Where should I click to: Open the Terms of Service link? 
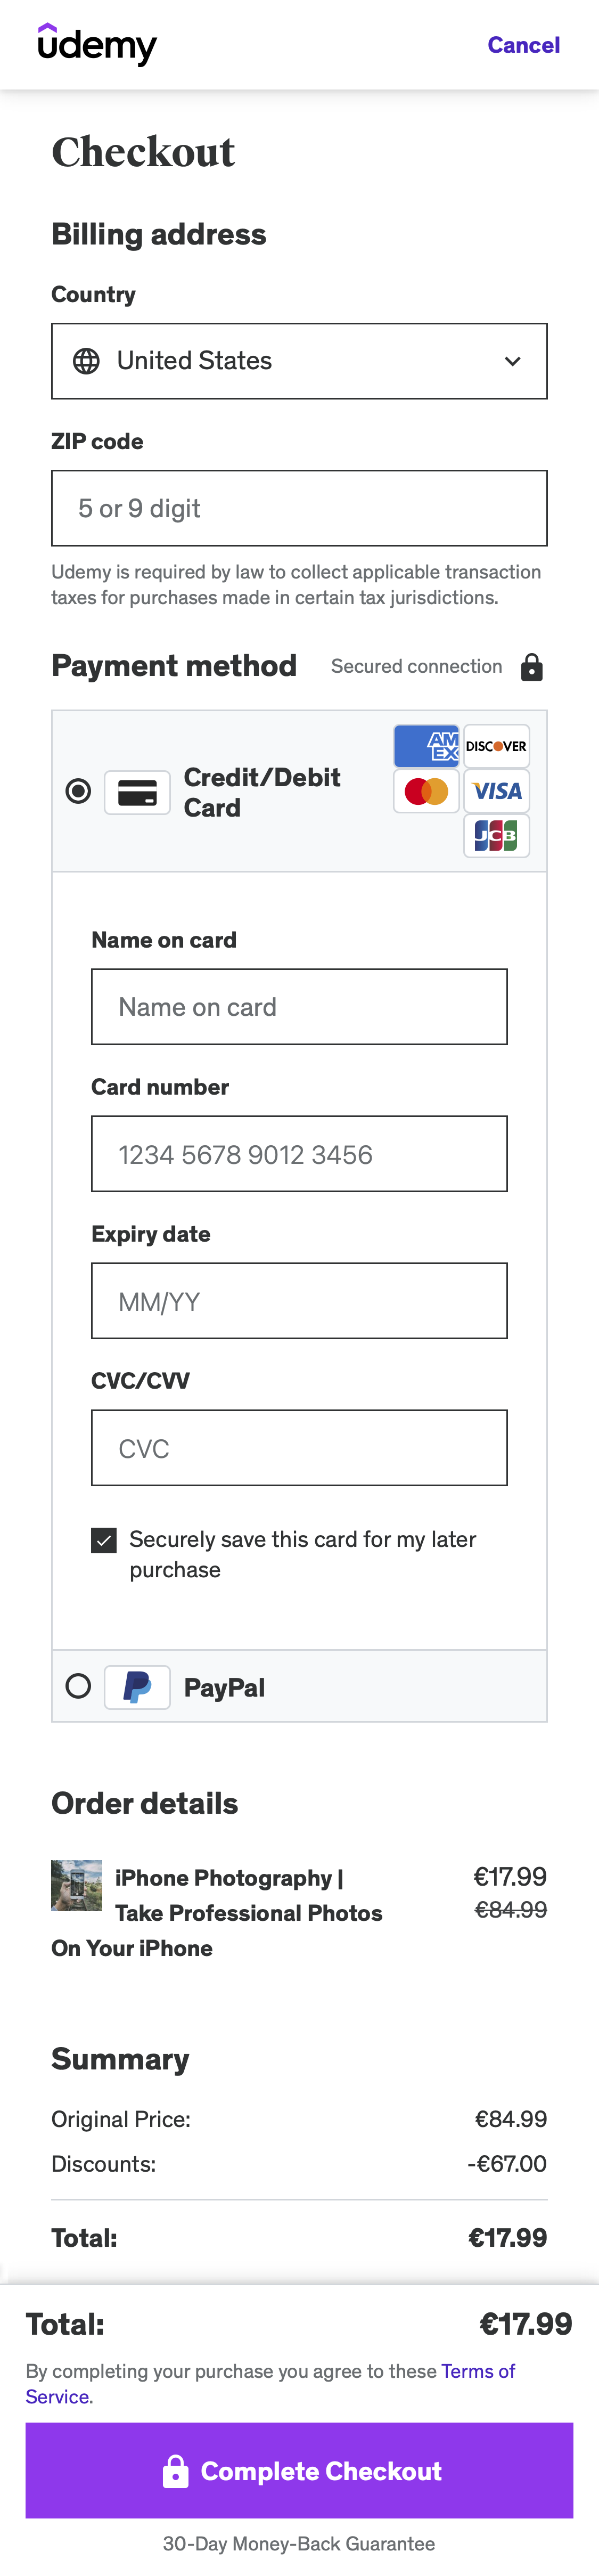click(x=478, y=2371)
